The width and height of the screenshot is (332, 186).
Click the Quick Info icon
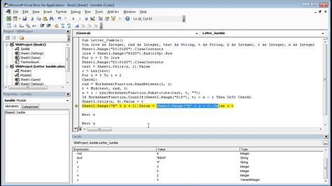tap(21, 26)
